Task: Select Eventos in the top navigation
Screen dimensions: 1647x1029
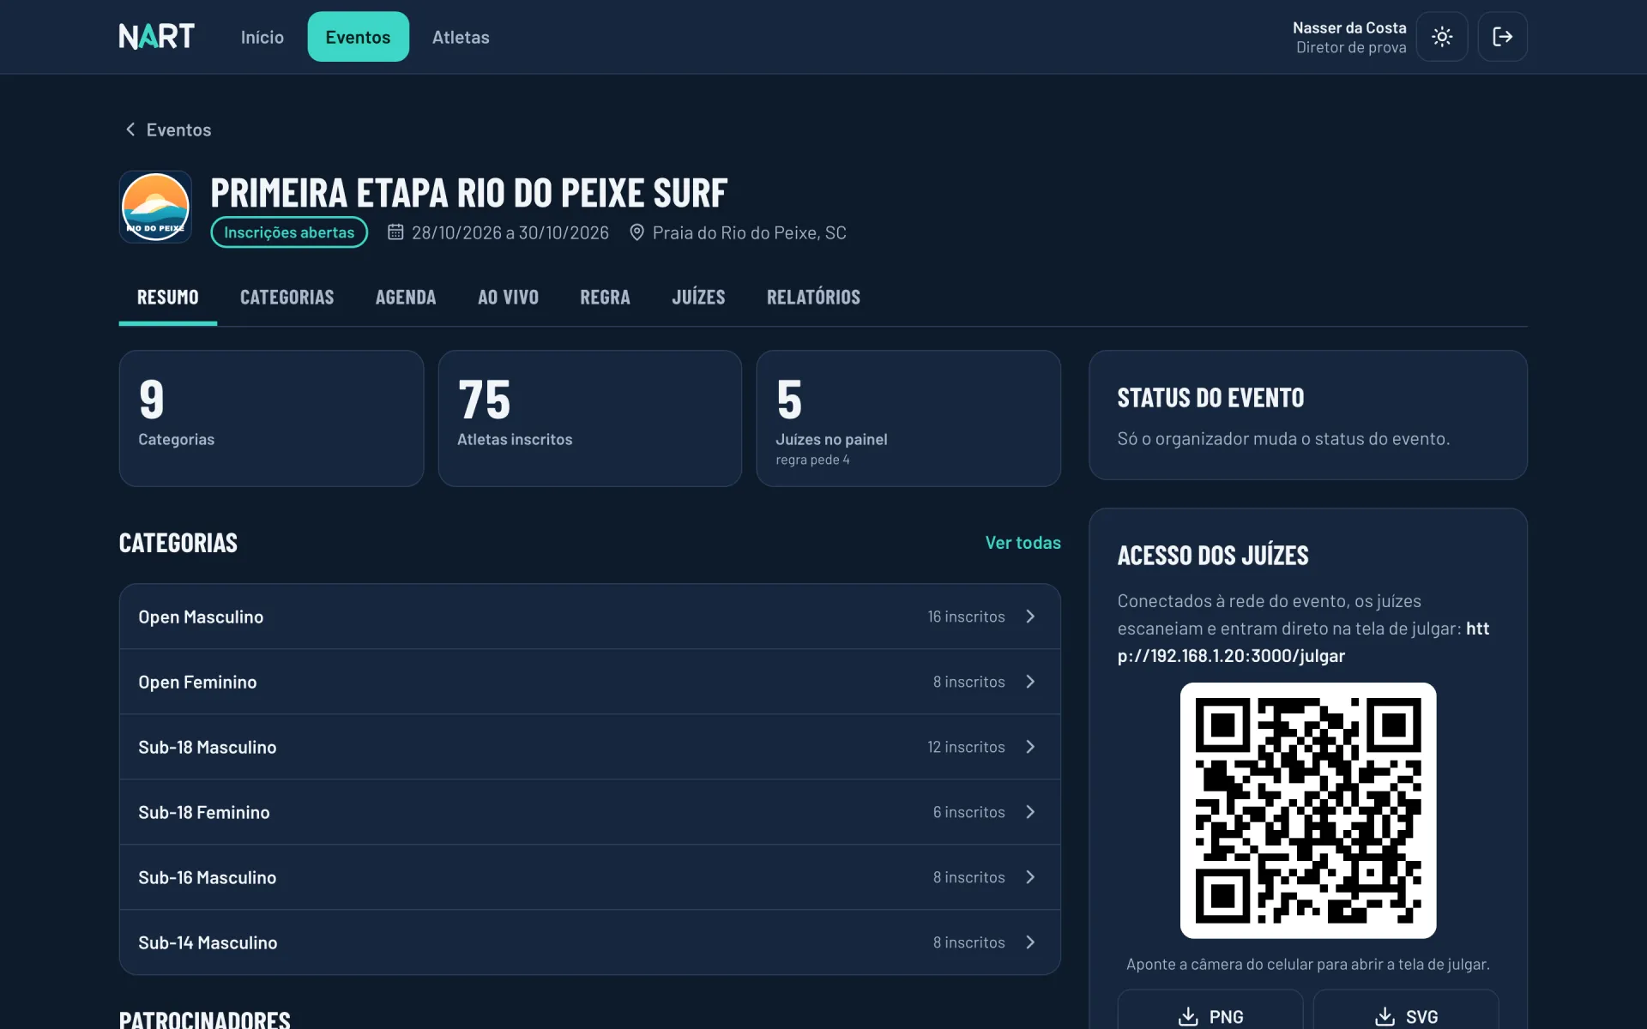Action: (x=358, y=37)
